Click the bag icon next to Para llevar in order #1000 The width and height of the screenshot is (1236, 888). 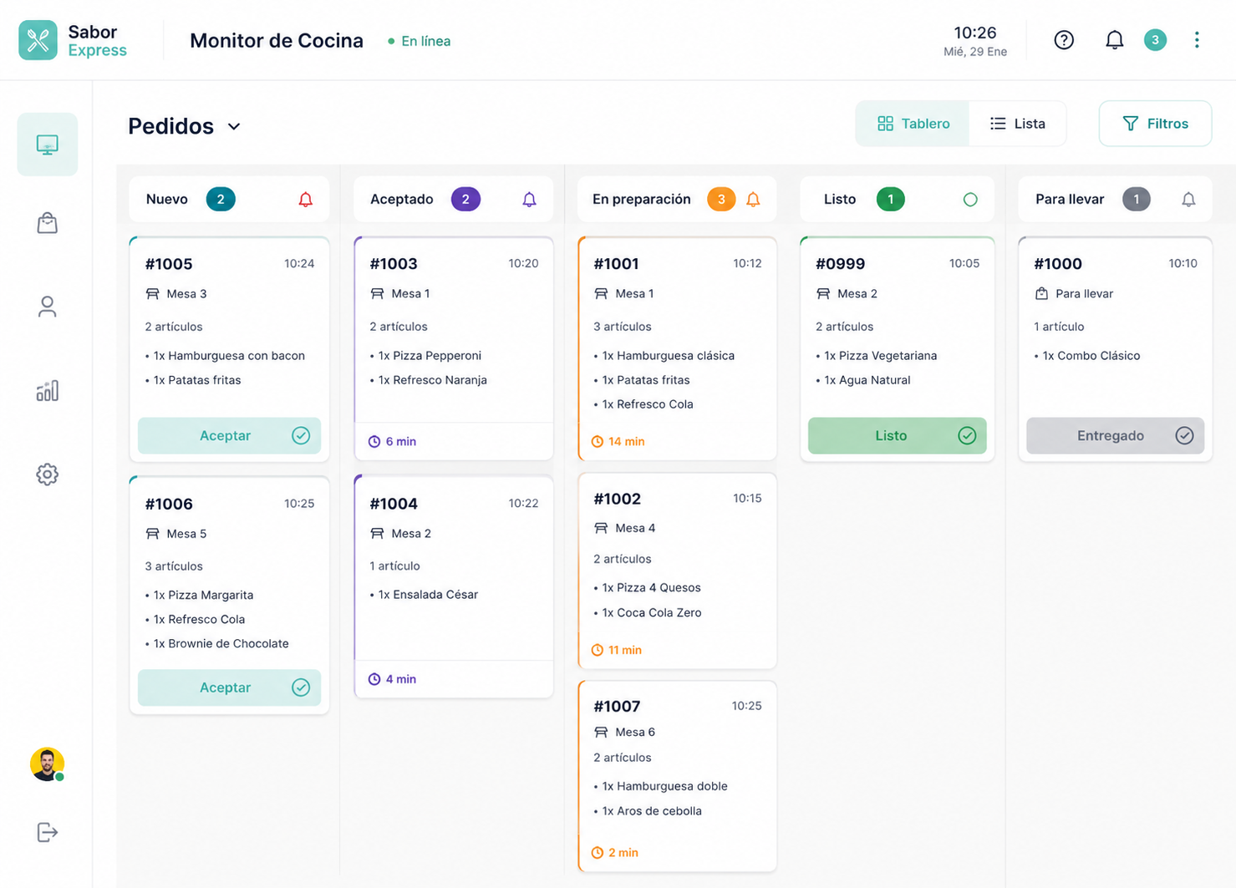(1041, 294)
